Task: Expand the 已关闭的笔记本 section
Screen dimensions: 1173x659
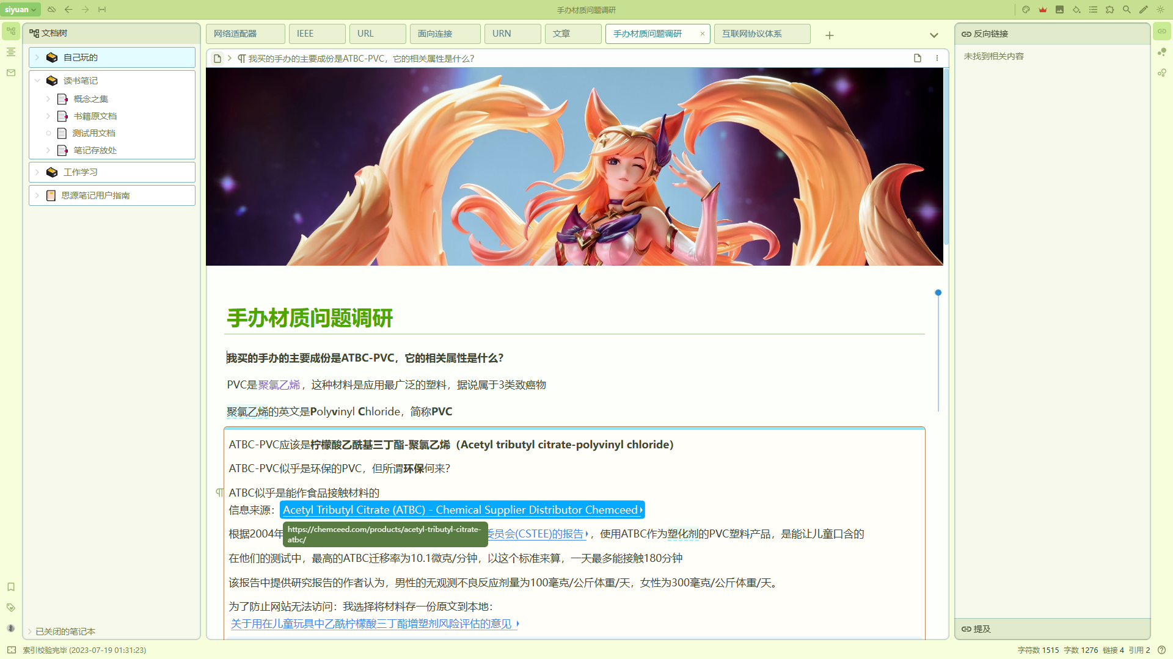Action: coord(29,632)
